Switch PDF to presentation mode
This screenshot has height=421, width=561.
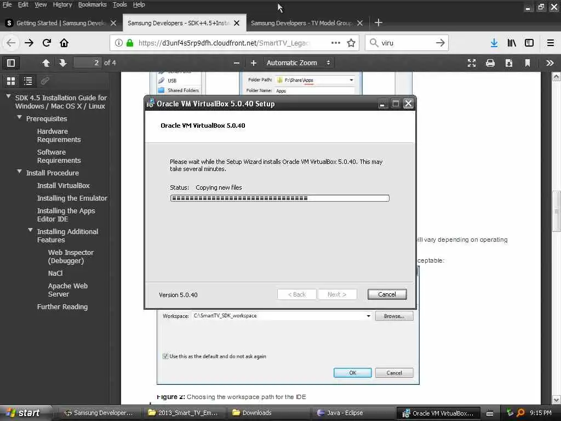pos(472,63)
